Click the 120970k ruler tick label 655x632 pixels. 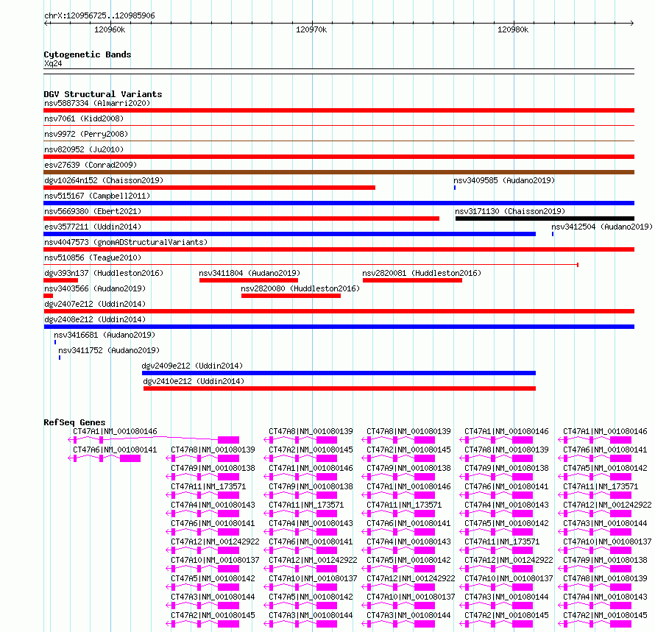click(x=311, y=29)
